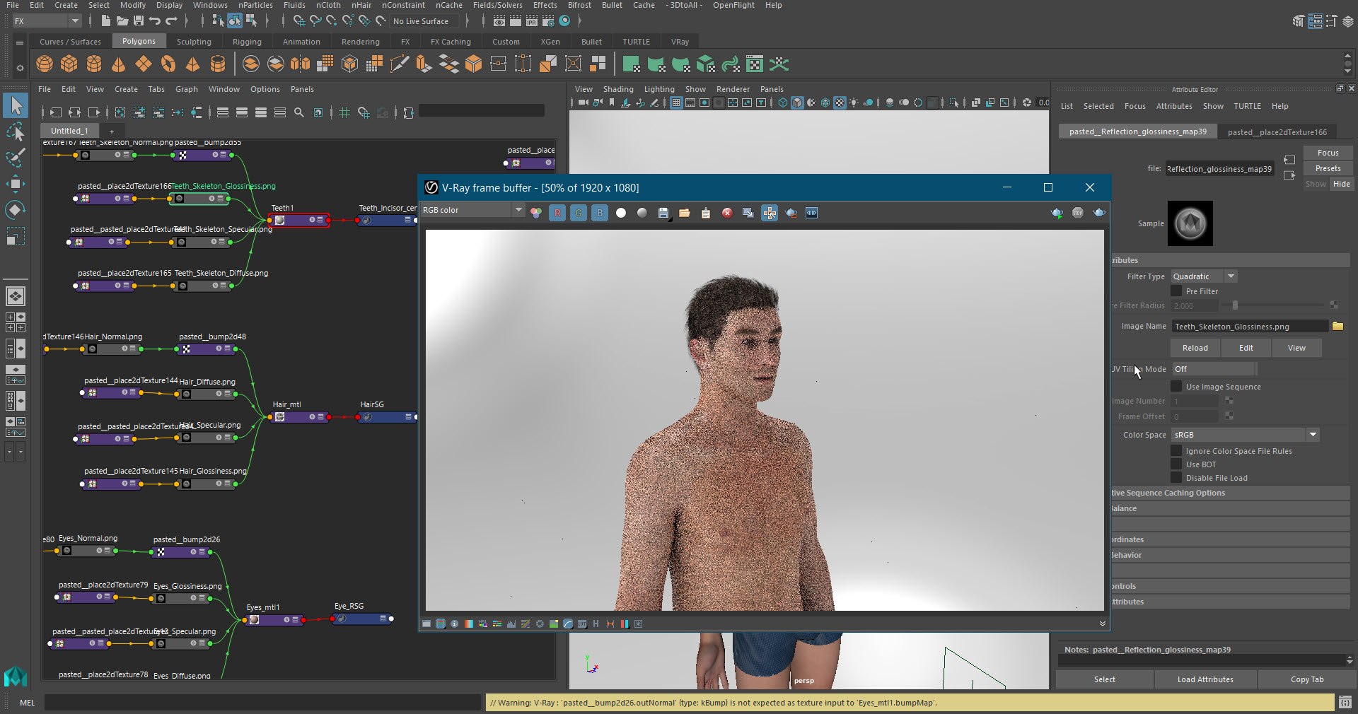Click the Edit image button

point(1246,348)
